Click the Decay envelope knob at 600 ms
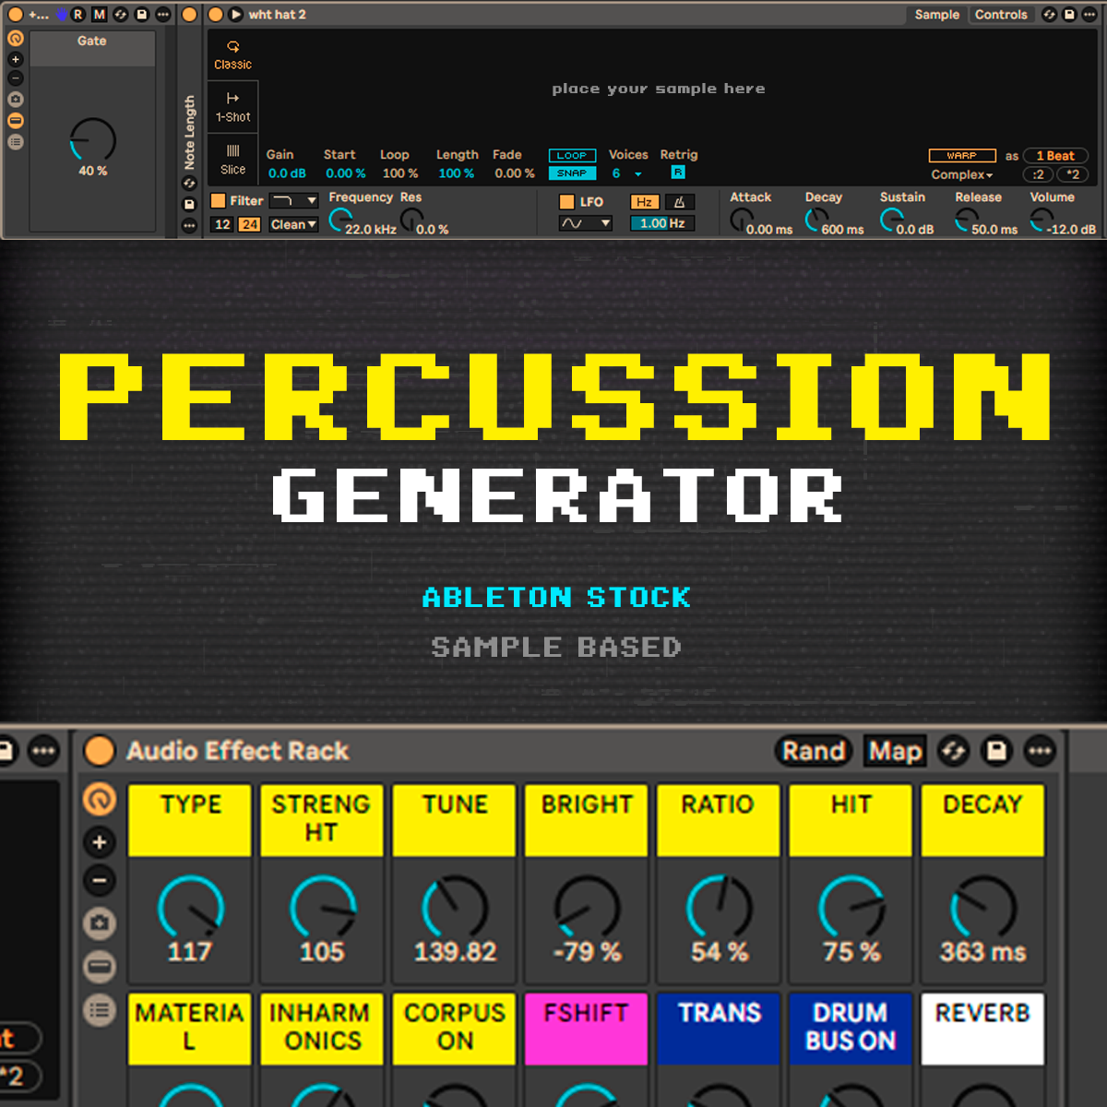The height and width of the screenshot is (1107, 1107). [816, 220]
